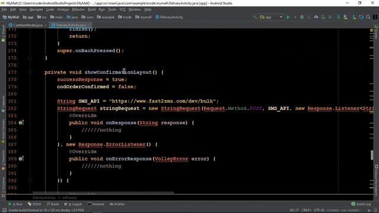Open the Code menu
379x213 pixels.
[x=50, y=9]
